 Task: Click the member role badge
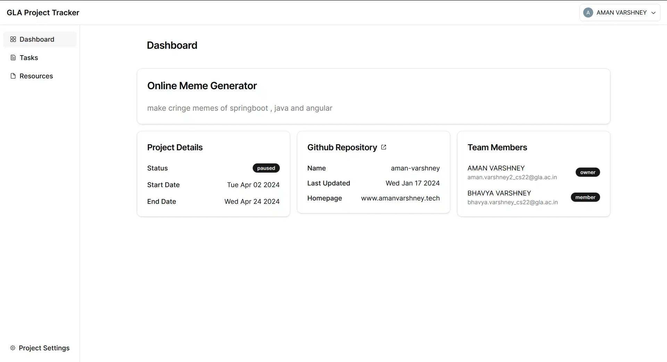585,197
